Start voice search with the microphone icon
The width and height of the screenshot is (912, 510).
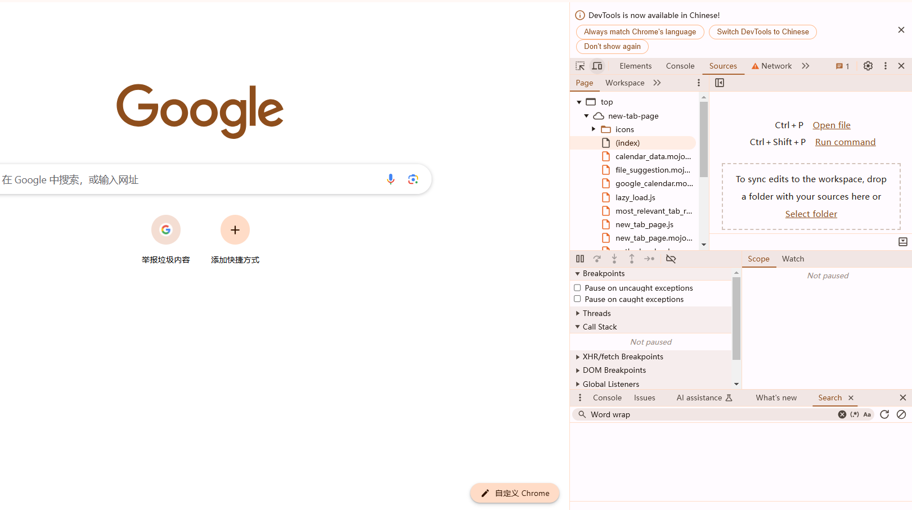click(x=390, y=179)
